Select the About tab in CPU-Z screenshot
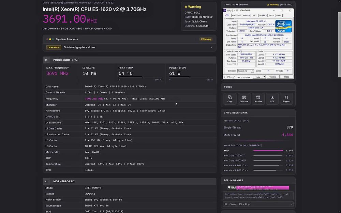Screen dimensions: 341x213 (279, 15)
